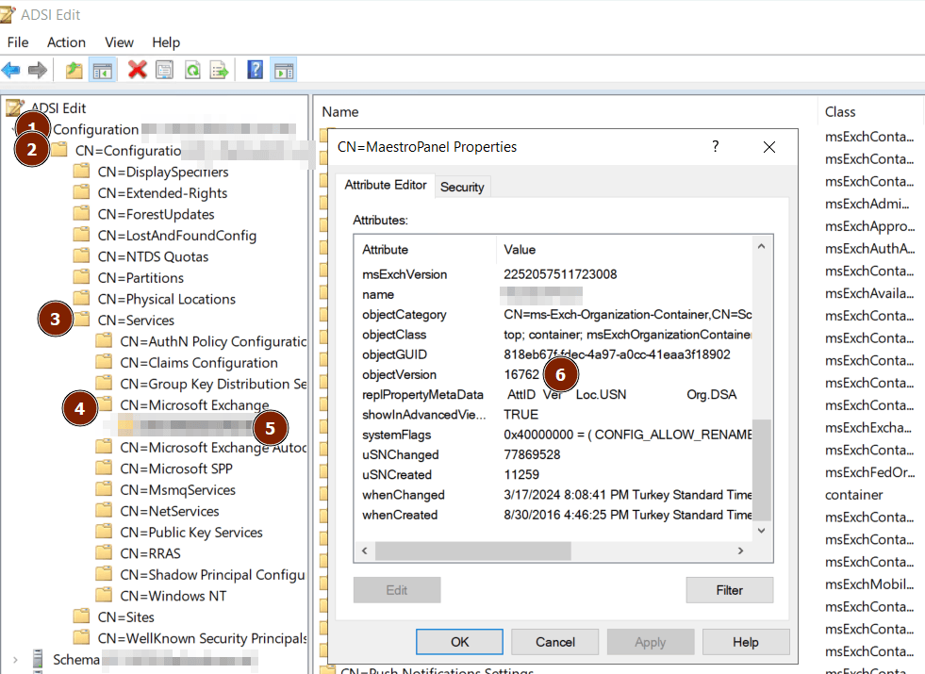
Task: Click the Refresh toolbar icon
Action: [x=192, y=70]
